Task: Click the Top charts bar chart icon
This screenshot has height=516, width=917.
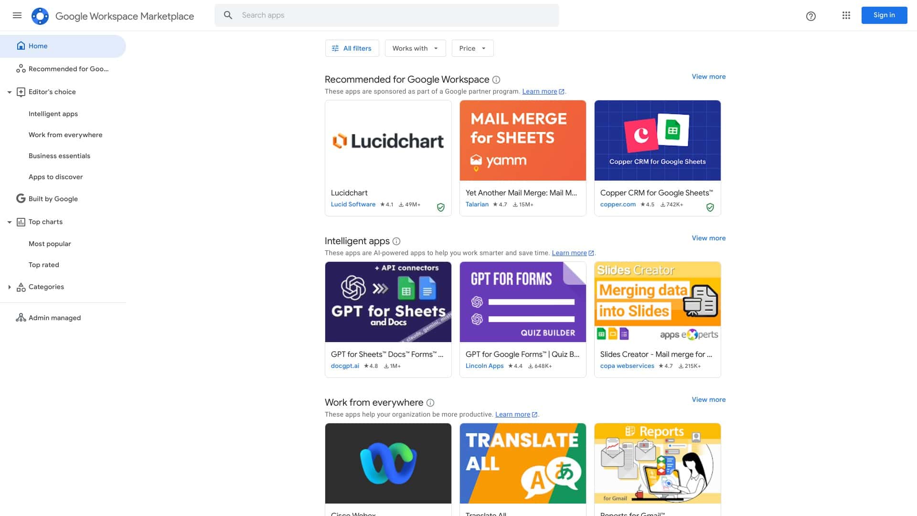Action: (x=21, y=222)
